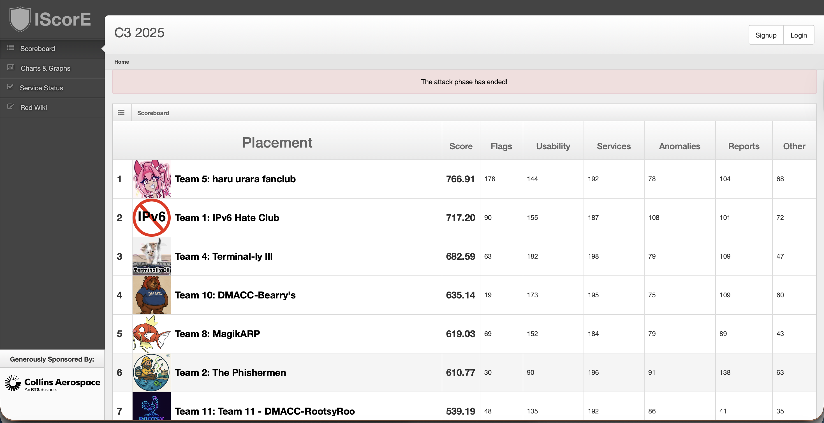824x423 pixels.
Task: Click the Home breadcrumb link
Action: pyautogui.click(x=122, y=62)
